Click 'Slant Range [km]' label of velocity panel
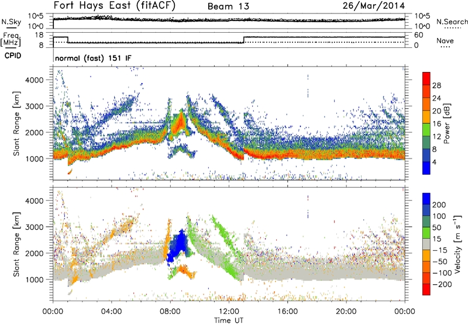This screenshot has height=324, width=468. pyautogui.click(x=16, y=244)
